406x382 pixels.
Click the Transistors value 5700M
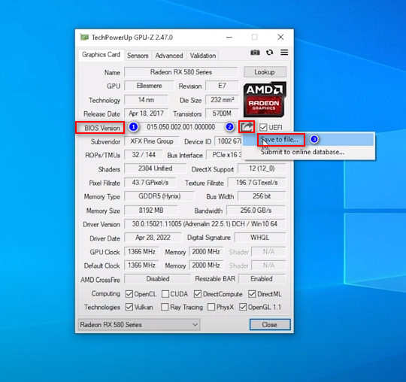222,114
